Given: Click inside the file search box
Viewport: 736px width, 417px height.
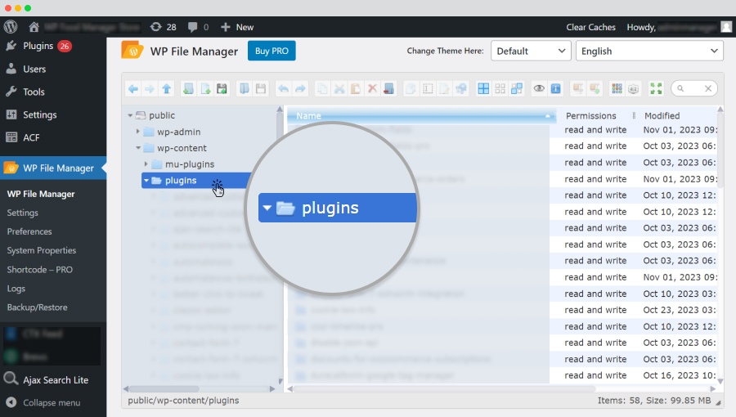Looking at the screenshot, I should [693, 88].
